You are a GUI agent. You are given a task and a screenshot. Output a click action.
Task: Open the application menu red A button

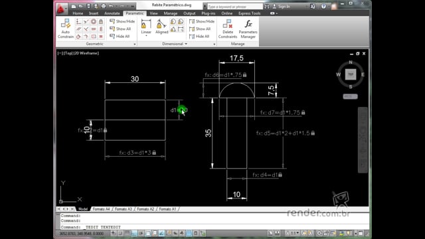point(61,9)
